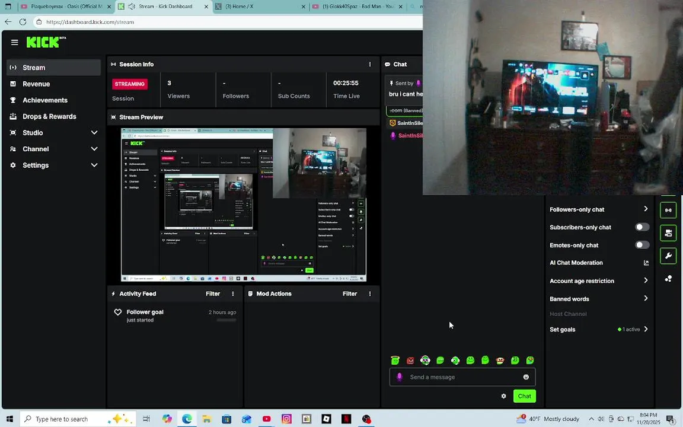683x427 pixels.
Task: Focus the Send a message input
Action: point(462,377)
